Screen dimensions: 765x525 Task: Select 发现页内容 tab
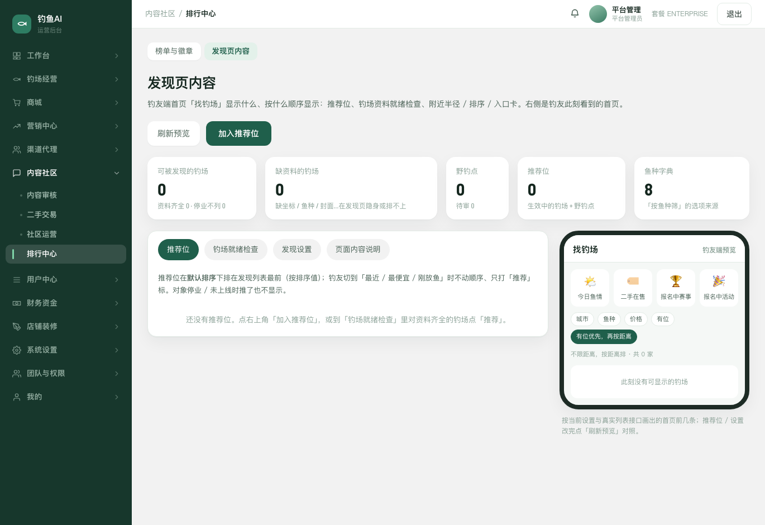[231, 51]
